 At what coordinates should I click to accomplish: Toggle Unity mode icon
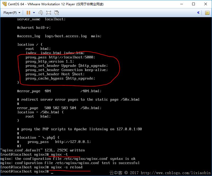(57, 13)
